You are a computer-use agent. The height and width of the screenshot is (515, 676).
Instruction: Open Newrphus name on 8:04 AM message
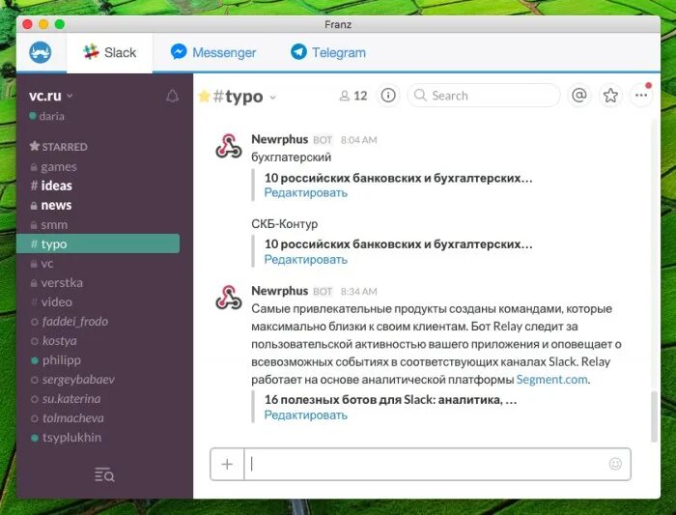coord(279,139)
